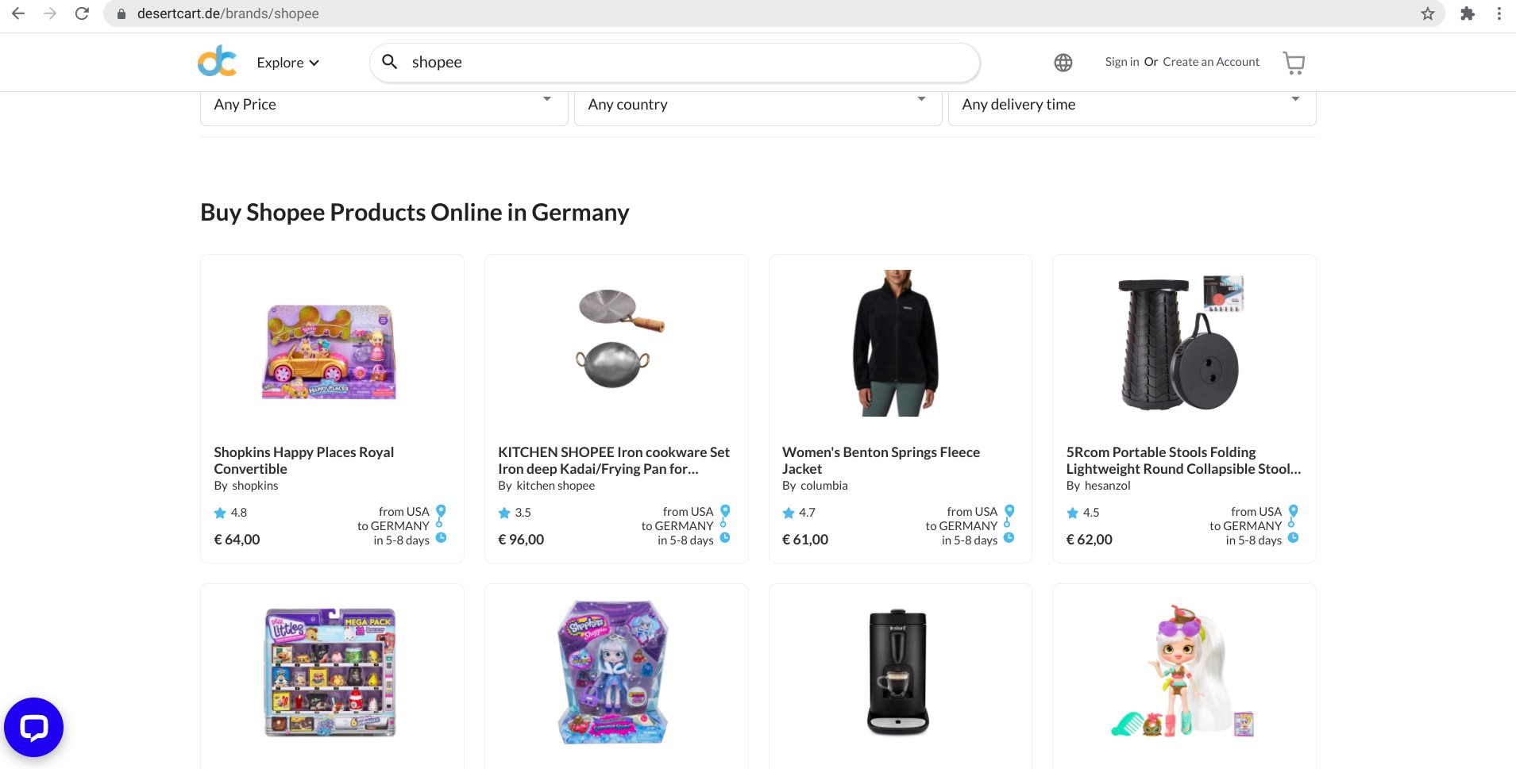Click the rating value 4.7
This screenshot has height=769, width=1516.
click(808, 513)
